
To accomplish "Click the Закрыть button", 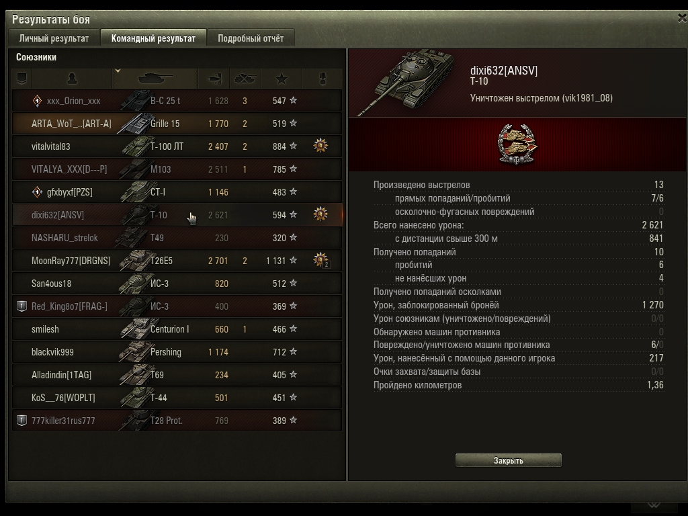I will [508, 460].
